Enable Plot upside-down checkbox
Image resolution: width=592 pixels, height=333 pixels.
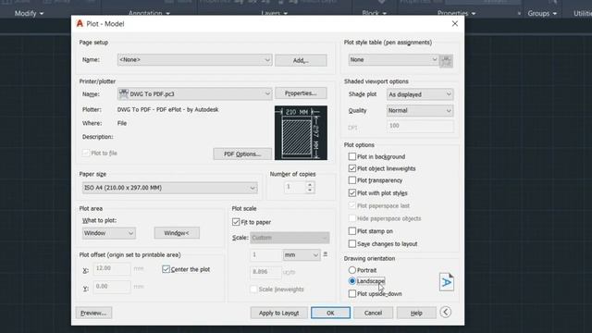point(352,294)
